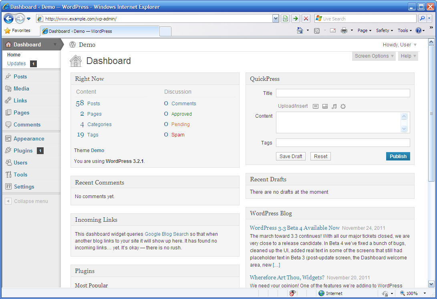Click the page scrollbar down arrow
Image resolution: width=437 pixels, height=299 pixels.
431,284
